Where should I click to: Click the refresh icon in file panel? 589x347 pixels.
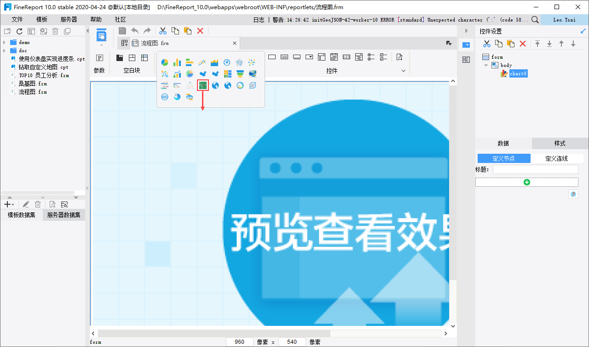pyautogui.click(x=19, y=31)
